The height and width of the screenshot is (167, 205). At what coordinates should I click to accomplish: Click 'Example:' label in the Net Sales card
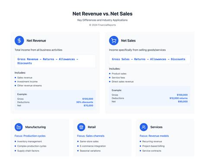pos(117,90)
